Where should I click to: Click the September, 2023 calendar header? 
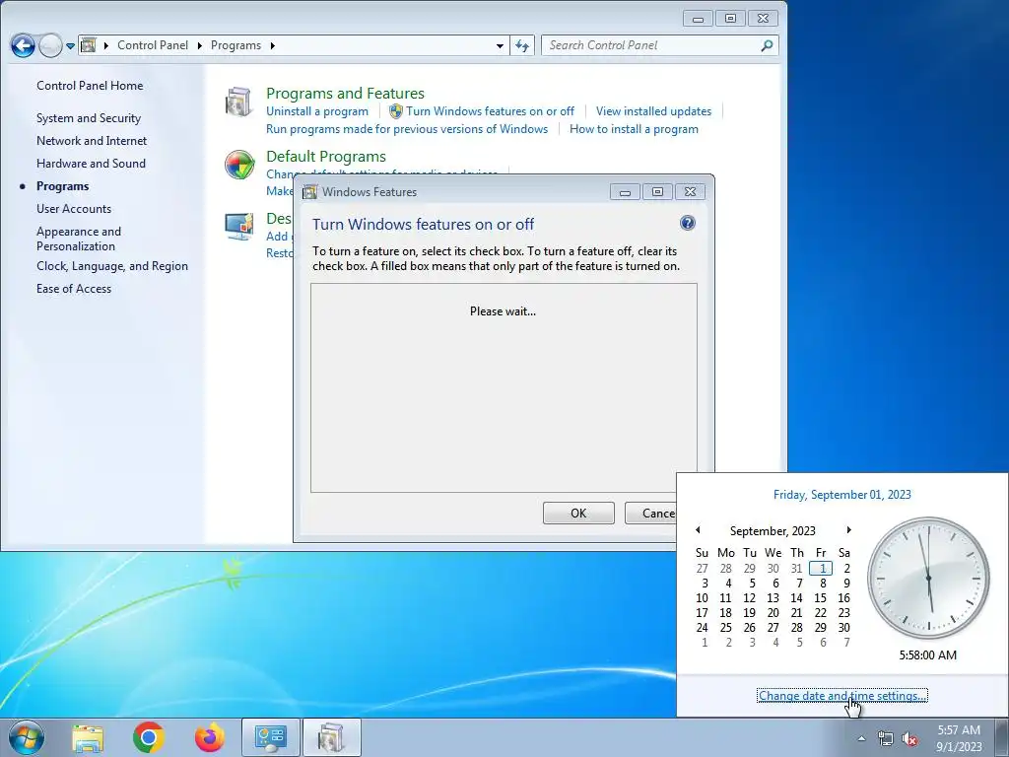(773, 531)
